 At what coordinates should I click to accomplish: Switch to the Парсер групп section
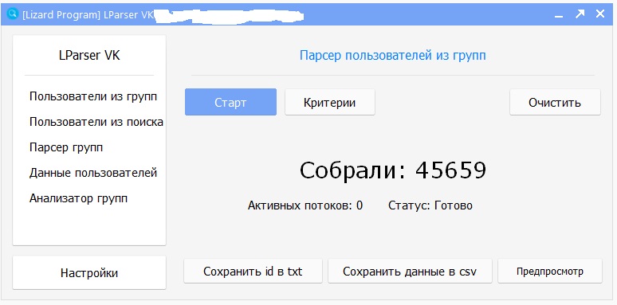66,148
